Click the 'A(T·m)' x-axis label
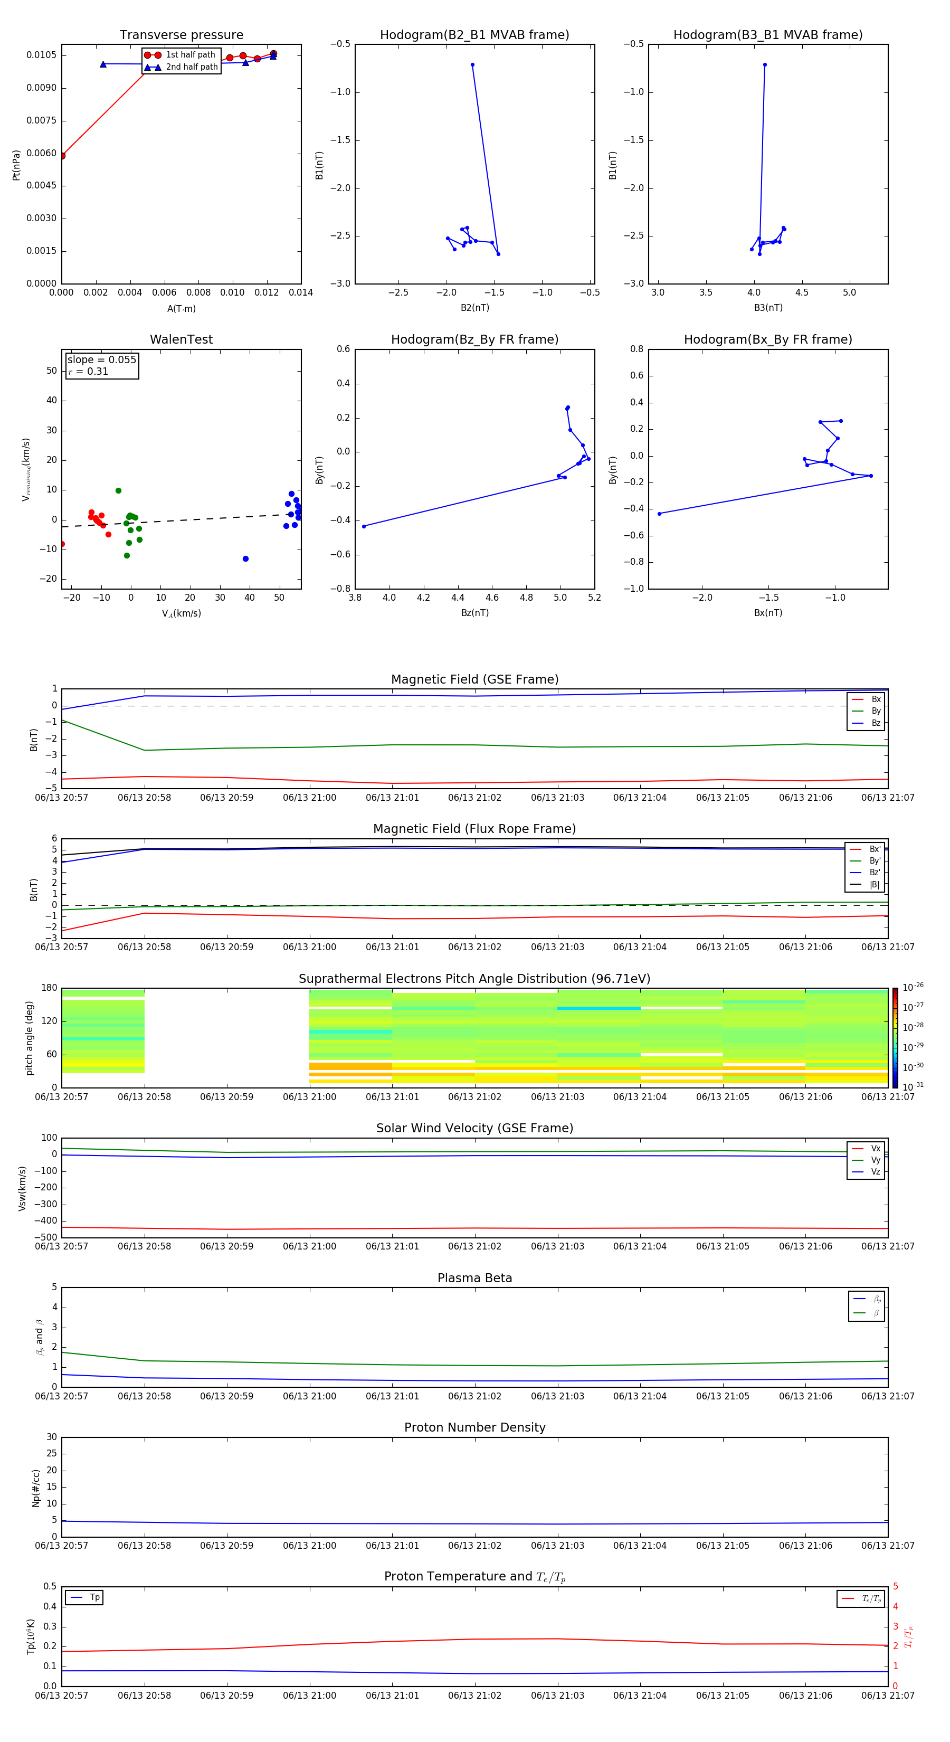 click(x=181, y=309)
